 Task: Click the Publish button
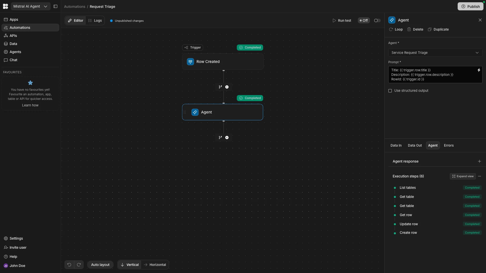(470, 6)
